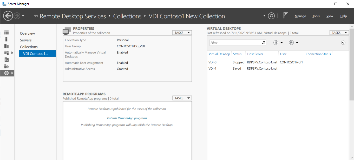Click Remote Desktop Services in the breadcrumb

pyautogui.click(x=73, y=16)
